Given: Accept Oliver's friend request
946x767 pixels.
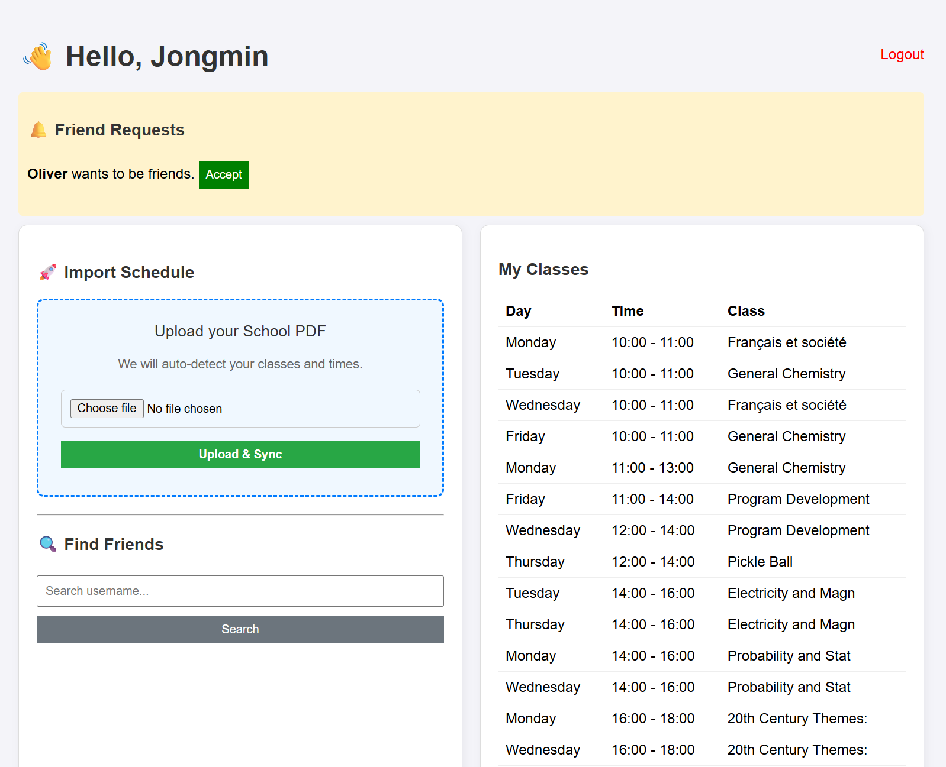Looking at the screenshot, I should pyautogui.click(x=224, y=174).
